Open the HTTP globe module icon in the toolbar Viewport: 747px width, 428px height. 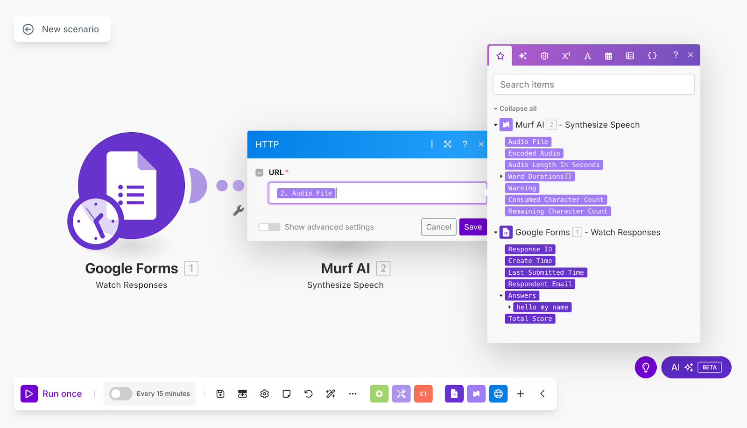click(498, 393)
